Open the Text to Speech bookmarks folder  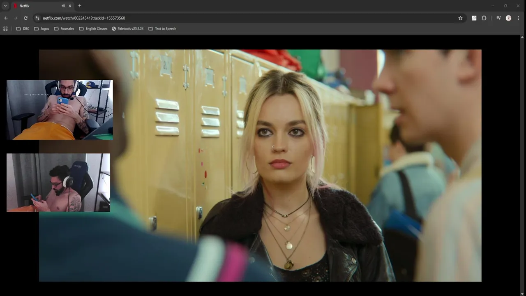click(162, 29)
